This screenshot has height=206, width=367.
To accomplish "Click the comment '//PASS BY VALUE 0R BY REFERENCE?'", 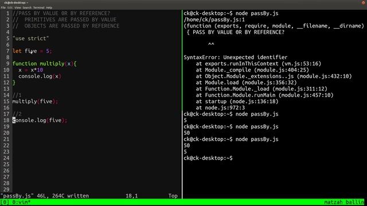I will (61, 13).
